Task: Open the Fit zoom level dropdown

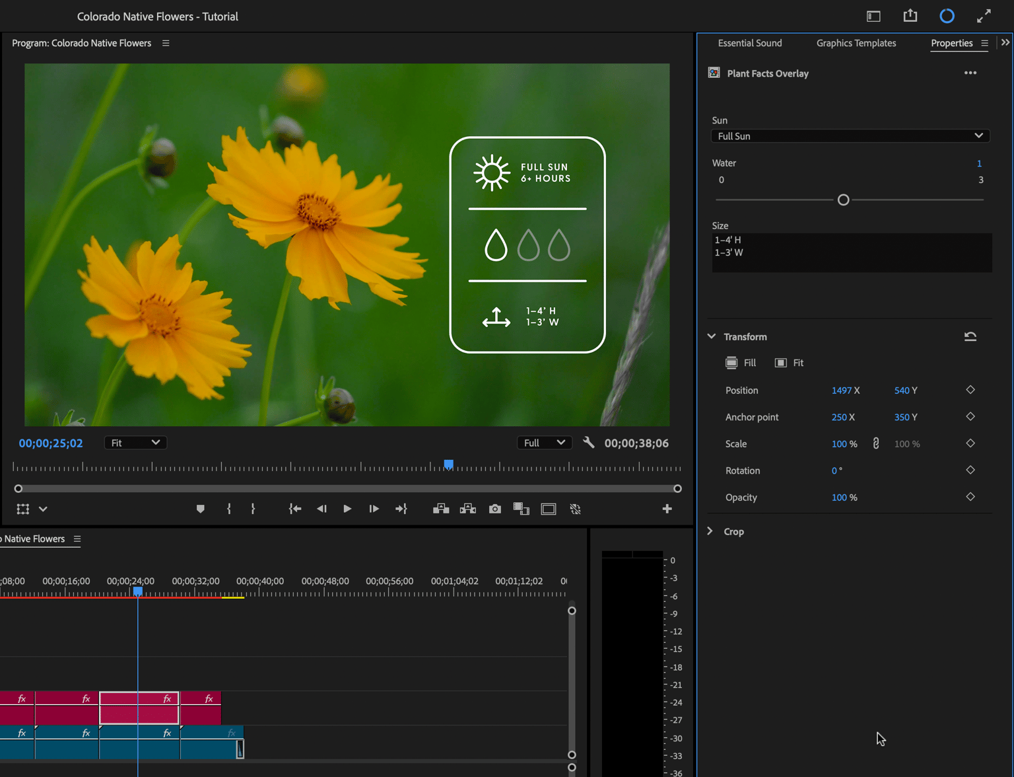Action: tap(135, 443)
